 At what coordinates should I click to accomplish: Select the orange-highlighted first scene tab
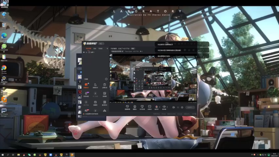[x=89, y=48]
